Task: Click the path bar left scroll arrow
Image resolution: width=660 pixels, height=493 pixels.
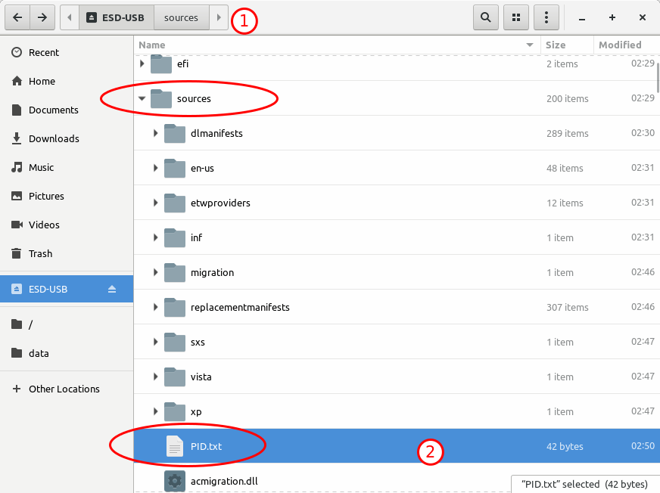Action: click(70, 17)
